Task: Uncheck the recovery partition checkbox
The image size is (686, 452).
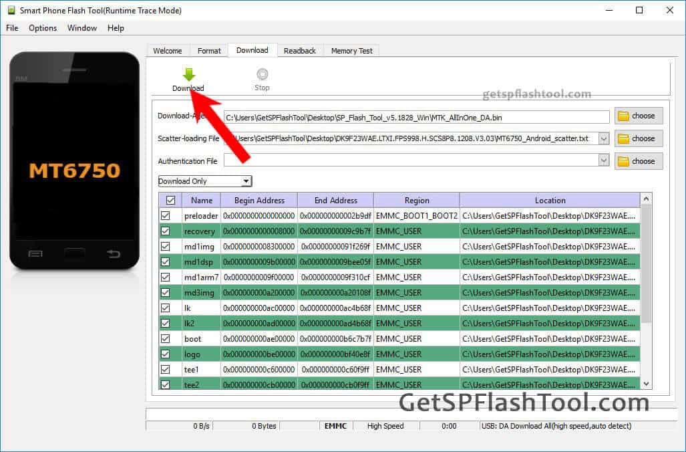Action: pos(166,231)
